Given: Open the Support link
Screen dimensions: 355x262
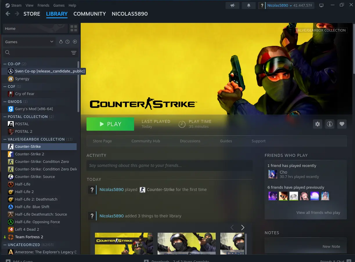Looking at the screenshot, I should click(259, 141).
